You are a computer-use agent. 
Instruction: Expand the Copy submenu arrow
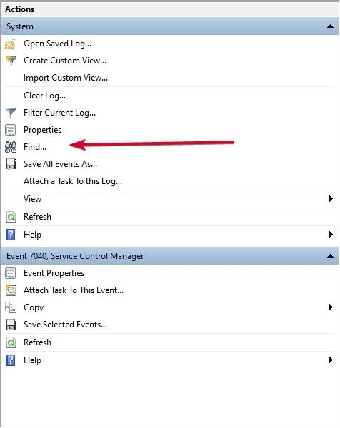point(331,307)
